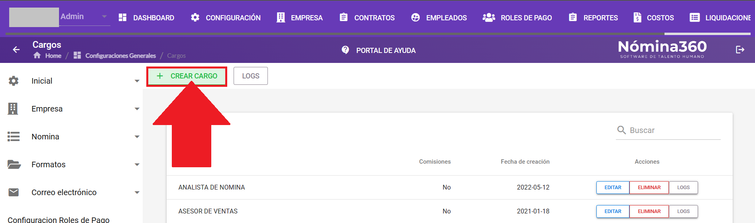755x223 pixels.
Task: Edit the ASESOR DE VENTAS row
Action: (x=613, y=211)
